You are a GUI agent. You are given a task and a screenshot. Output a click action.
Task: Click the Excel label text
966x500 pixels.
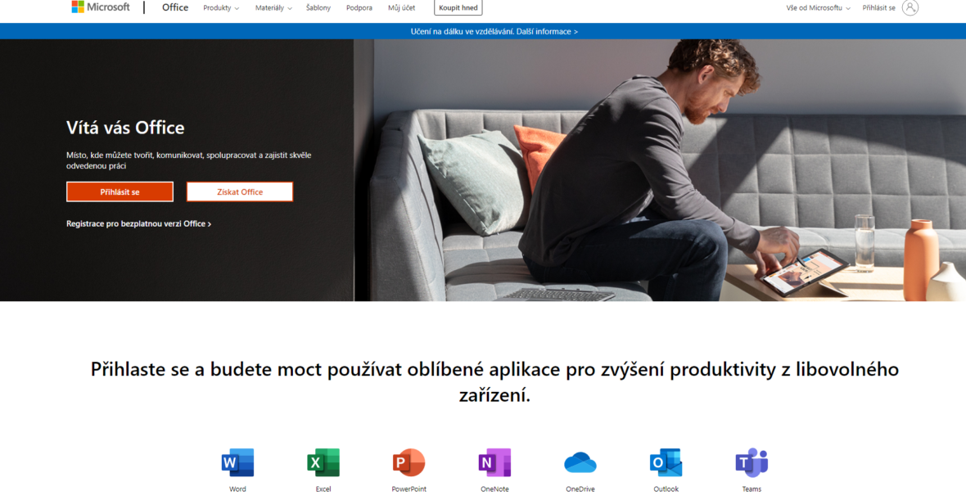(323, 489)
